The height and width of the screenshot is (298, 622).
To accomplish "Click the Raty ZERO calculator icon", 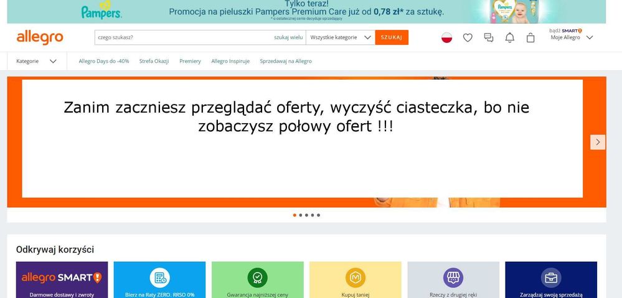I will pyautogui.click(x=160, y=277).
